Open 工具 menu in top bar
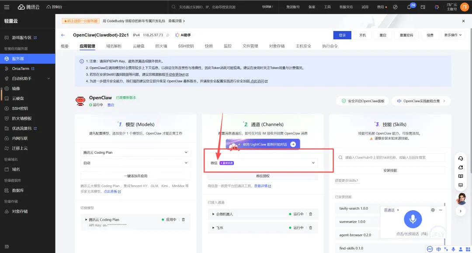This screenshot has width=472, height=253. [327, 7]
